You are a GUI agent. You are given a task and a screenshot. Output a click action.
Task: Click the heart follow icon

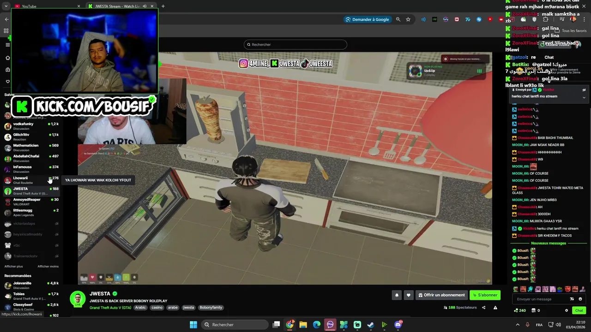tap(408, 295)
